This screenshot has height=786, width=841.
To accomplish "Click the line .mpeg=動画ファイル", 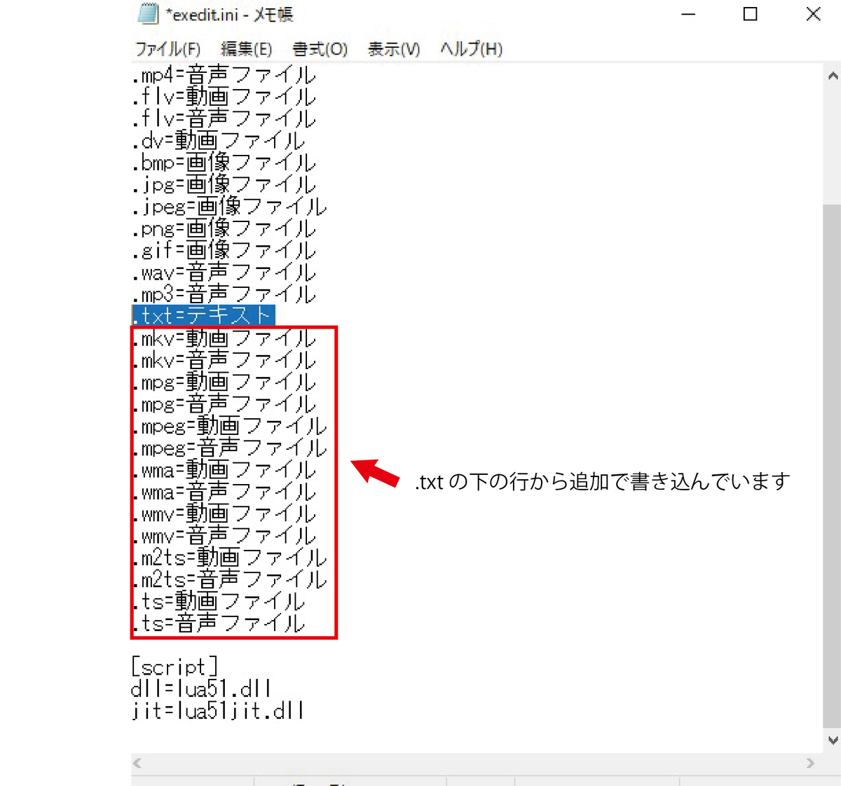I will 229,426.
